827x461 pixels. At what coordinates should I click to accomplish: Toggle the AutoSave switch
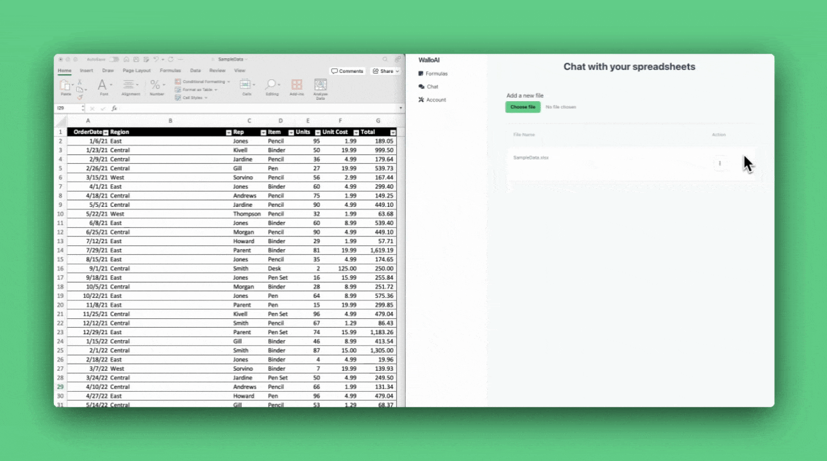[113, 59]
